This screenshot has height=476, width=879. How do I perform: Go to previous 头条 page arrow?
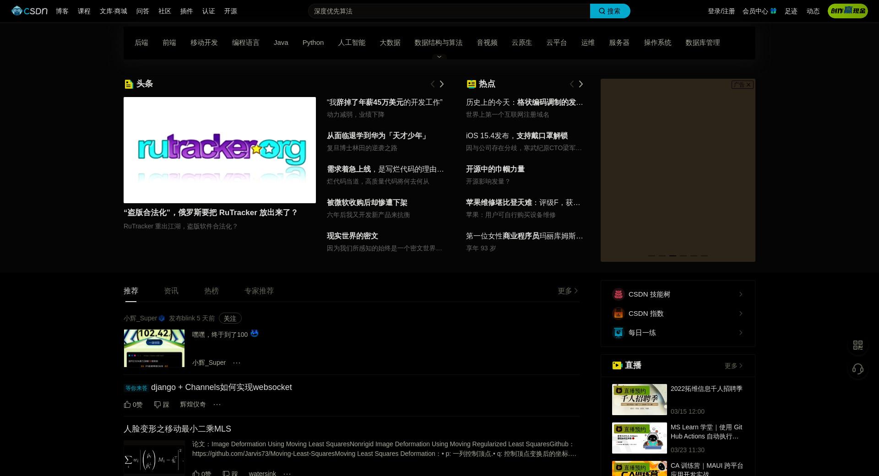tap(433, 84)
